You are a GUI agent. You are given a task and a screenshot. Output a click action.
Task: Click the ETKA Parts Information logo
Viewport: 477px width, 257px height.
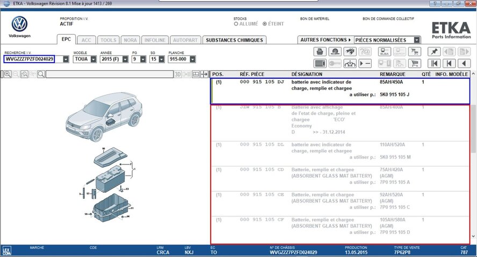451,31
